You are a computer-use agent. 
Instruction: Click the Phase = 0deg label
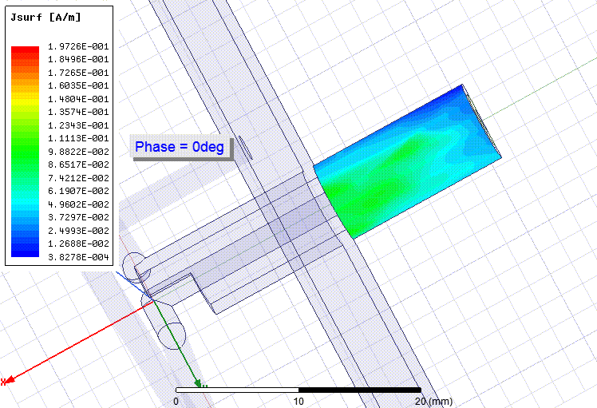coord(180,147)
